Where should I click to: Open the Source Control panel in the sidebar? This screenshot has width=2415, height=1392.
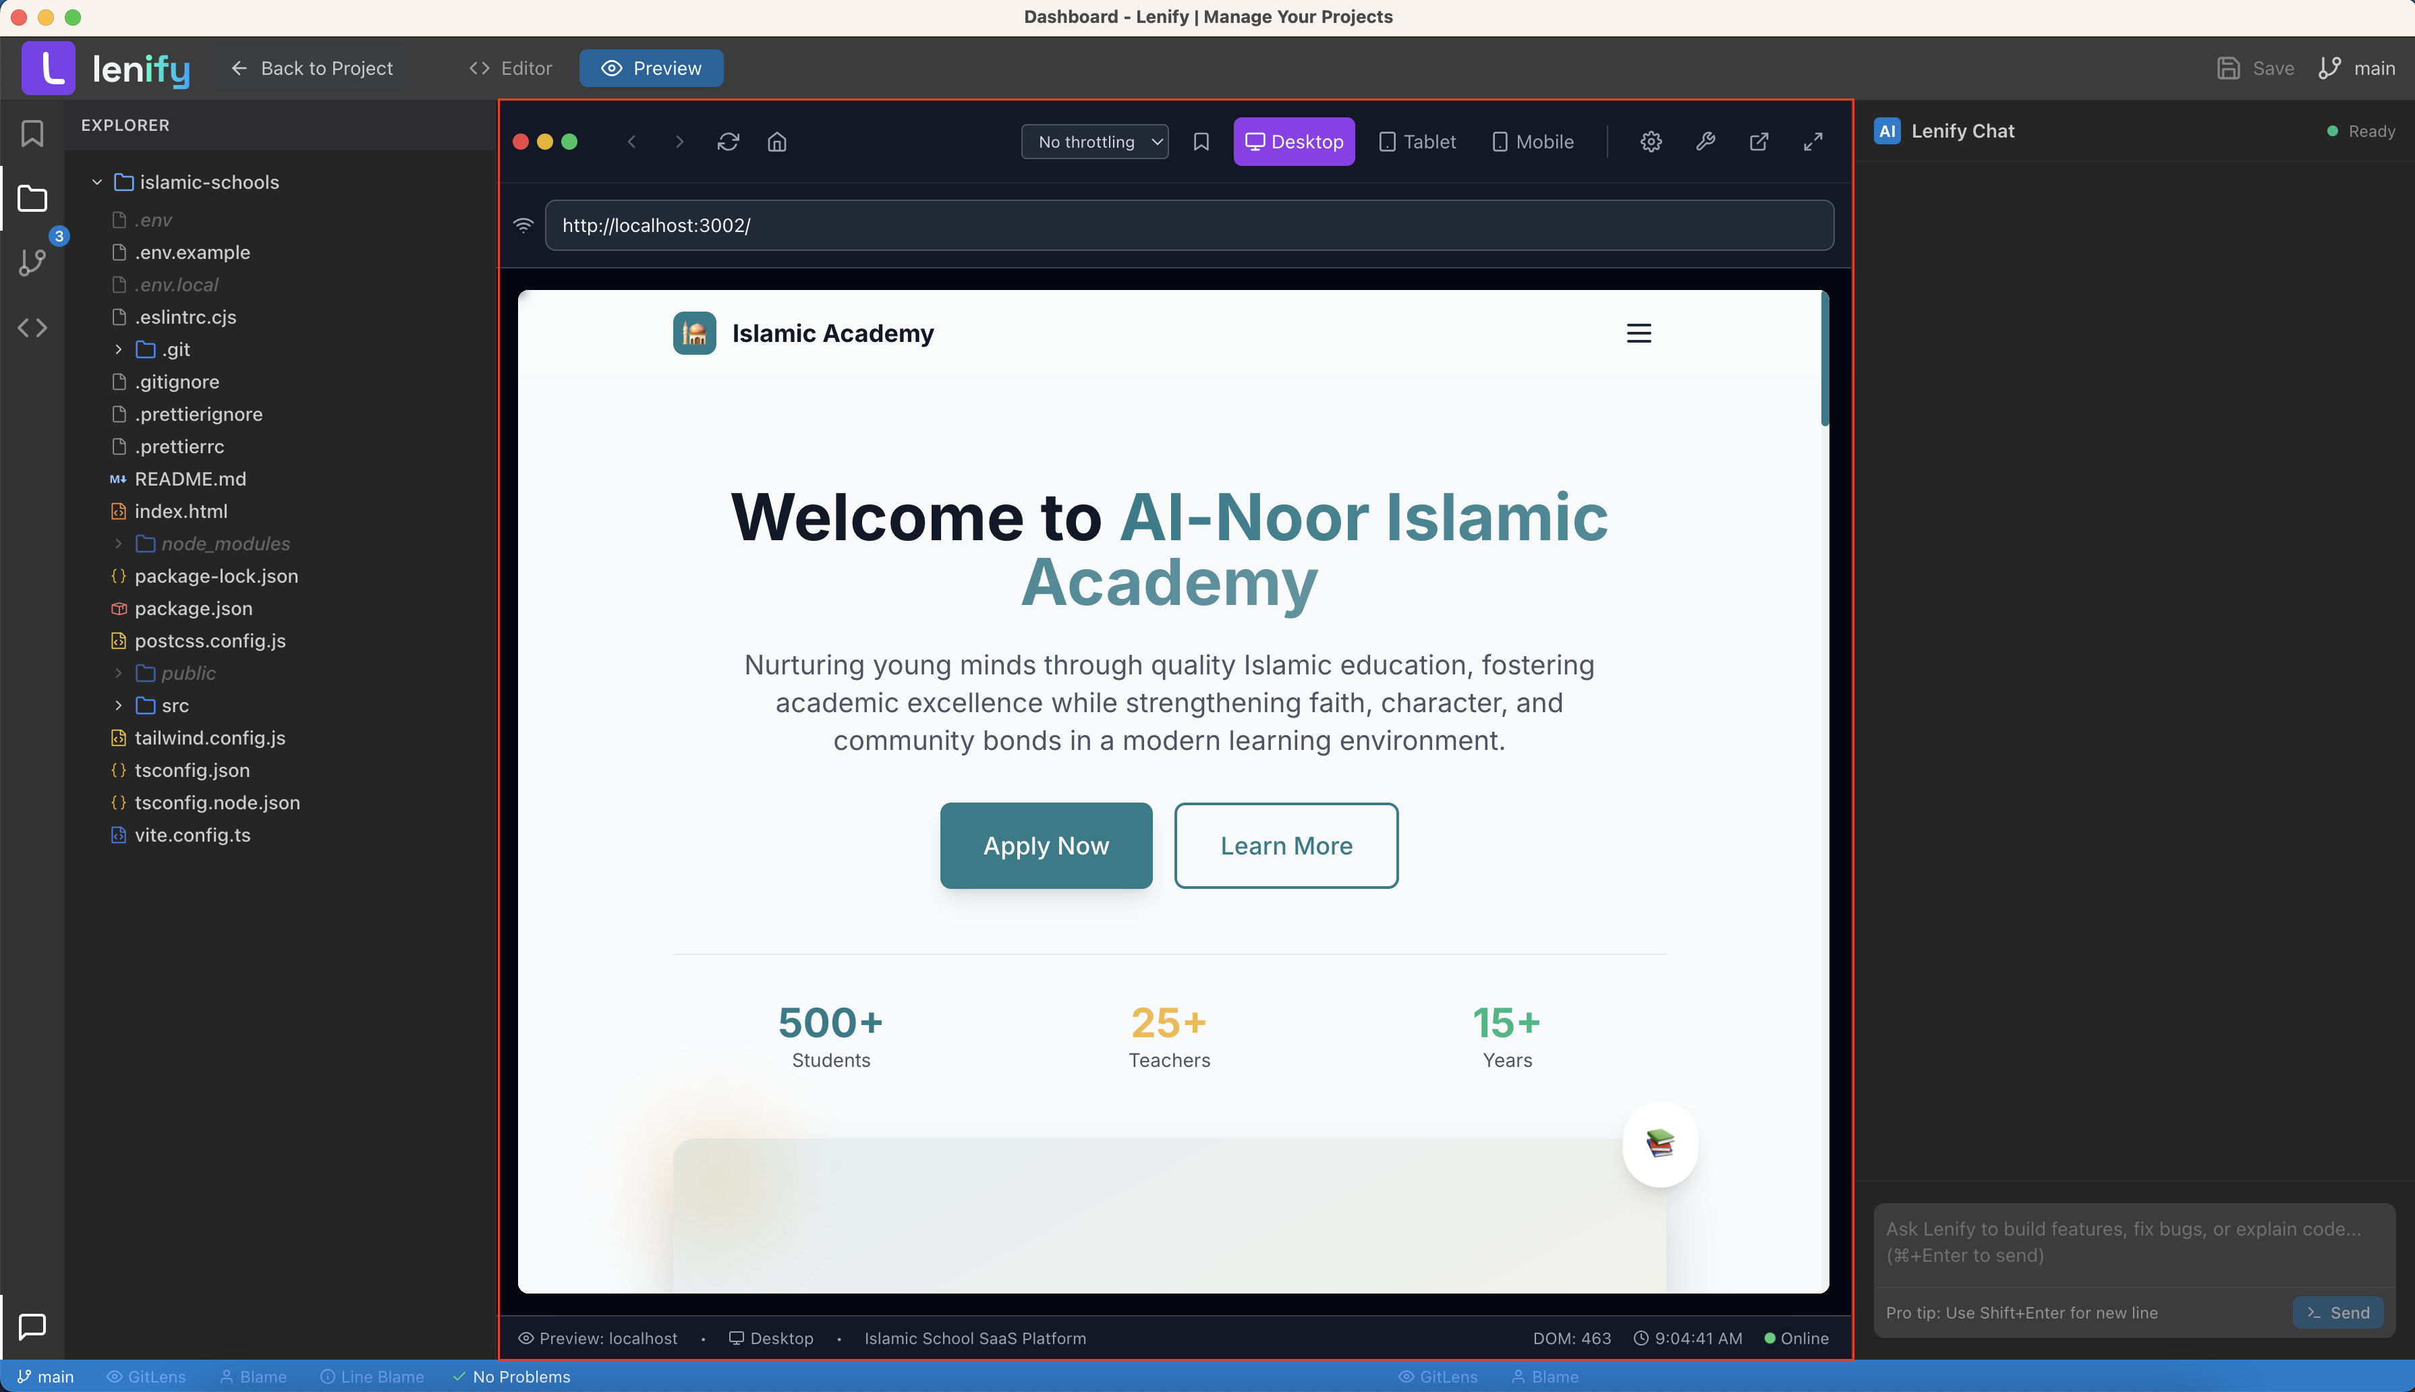click(x=32, y=262)
